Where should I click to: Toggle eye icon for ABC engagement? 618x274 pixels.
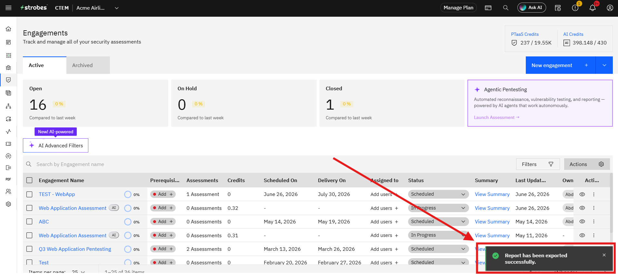point(582,221)
